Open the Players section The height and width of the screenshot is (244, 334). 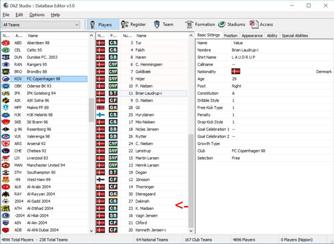(x=103, y=25)
